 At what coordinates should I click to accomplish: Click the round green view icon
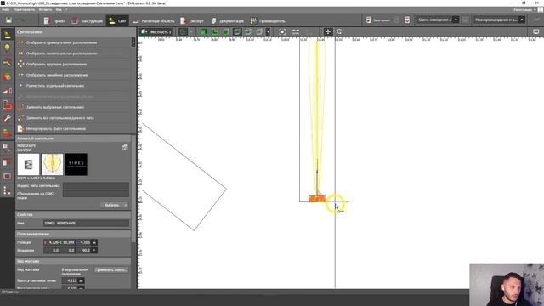[226, 32]
